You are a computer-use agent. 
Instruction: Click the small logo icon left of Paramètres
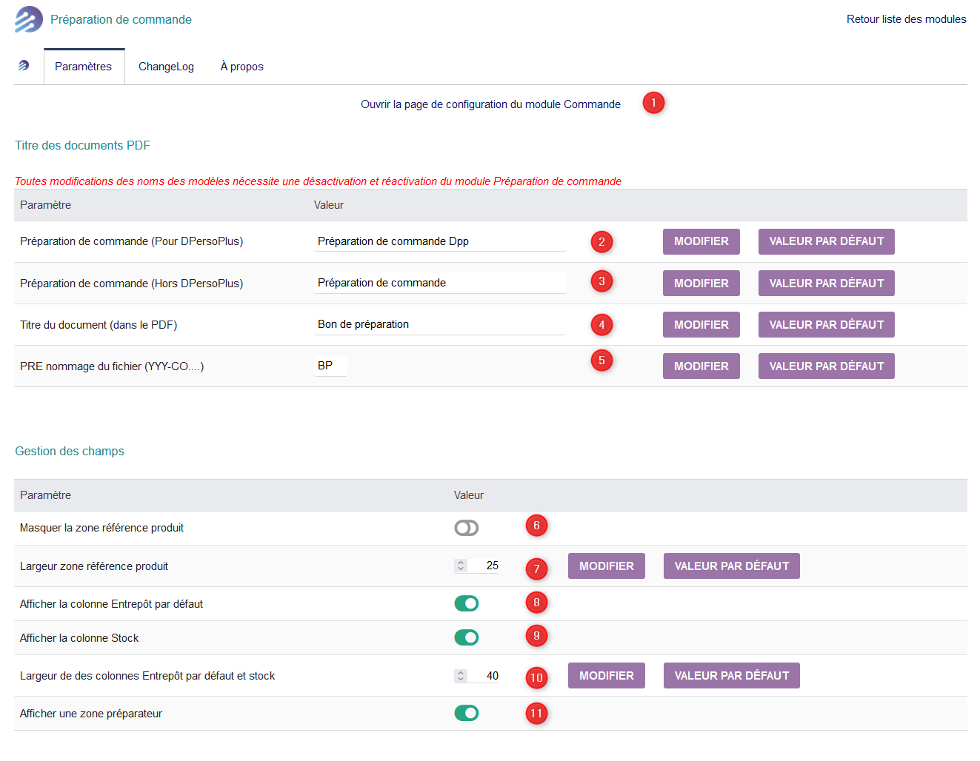click(24, 66)
